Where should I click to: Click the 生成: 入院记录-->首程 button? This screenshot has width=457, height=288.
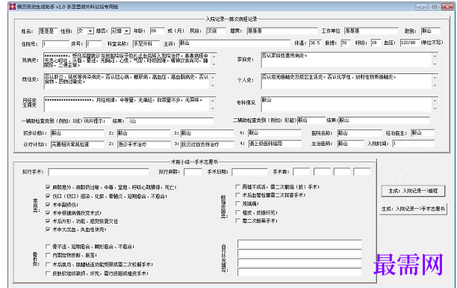pyautogui.click(x=413, y=191)
